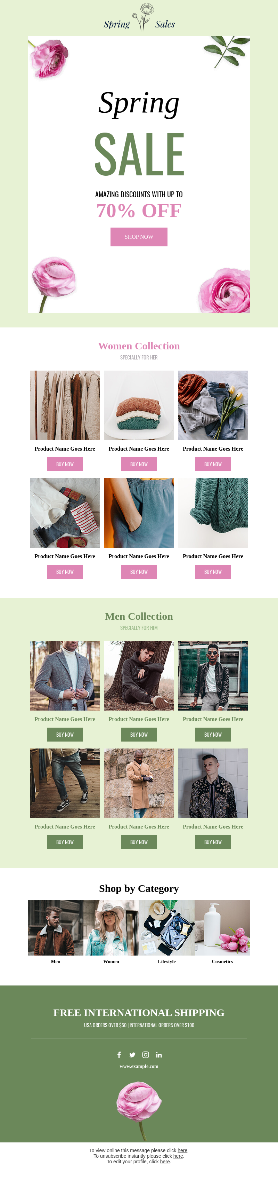Open the Cosmetics category image
The image size is (278, 1180).
(x=222, y=928)
